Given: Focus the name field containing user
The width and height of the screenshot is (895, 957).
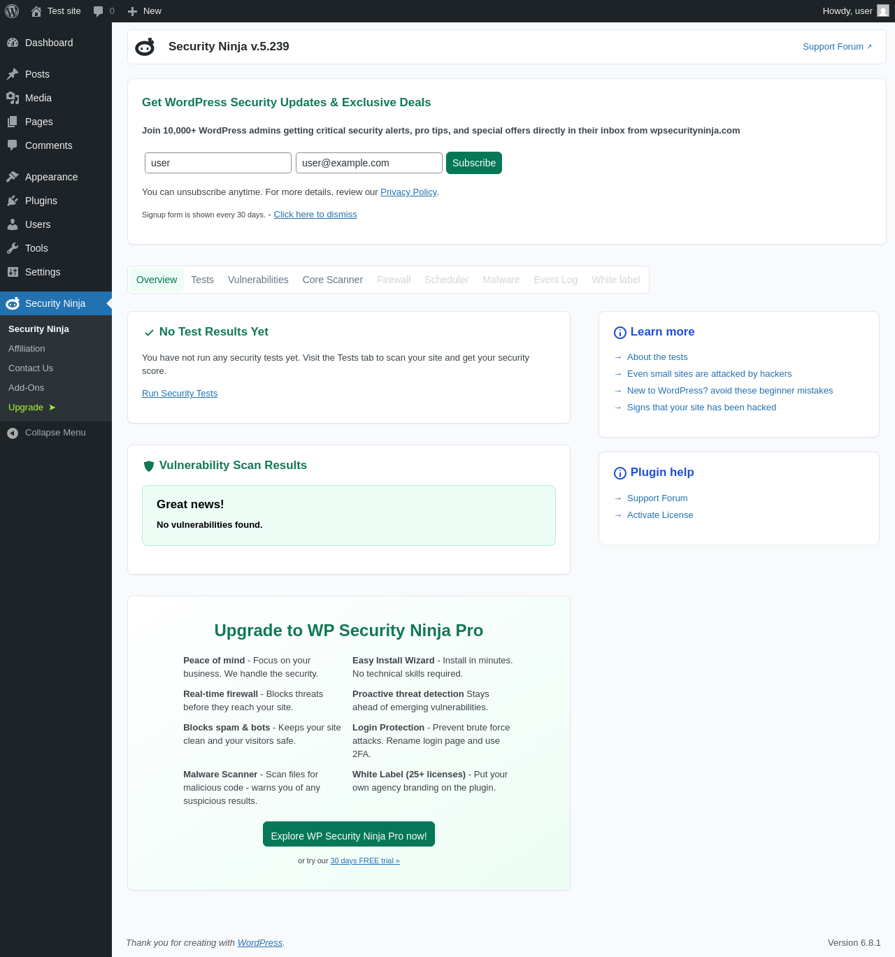Looking at the screenshot, I should click(218, 163).
